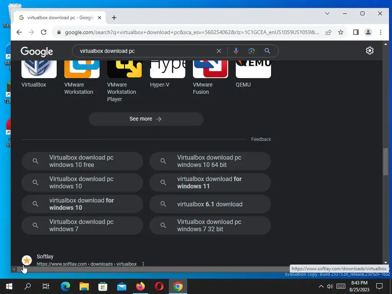Open File Explorer from taskbar
This screenshot has height=294, width=392.
pos(84,286)
